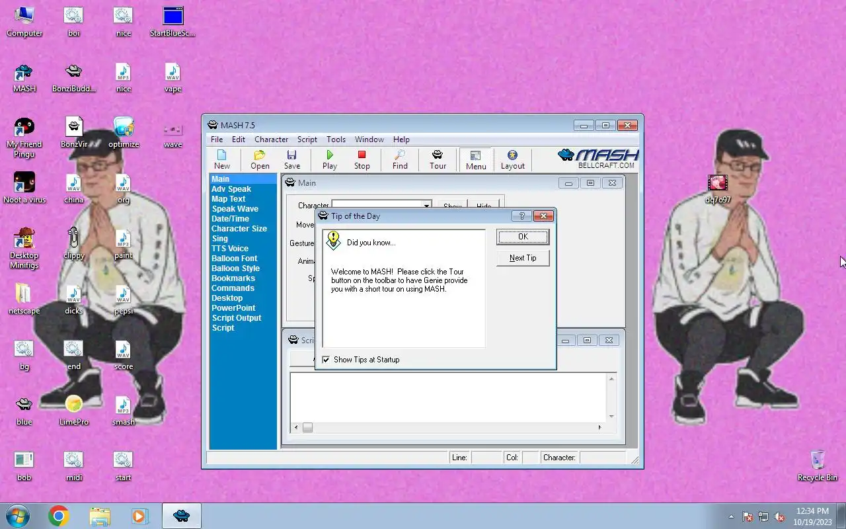Screen dimensions: 846x529
Task: Select the dq7o97 video file icon
Action: (718, 189)
